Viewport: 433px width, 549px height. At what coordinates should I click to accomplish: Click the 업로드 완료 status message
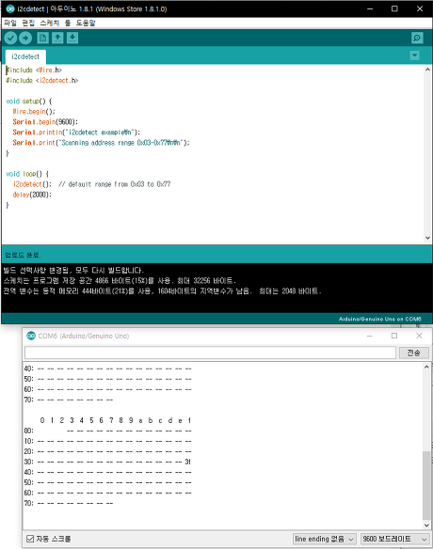(23, 255)
